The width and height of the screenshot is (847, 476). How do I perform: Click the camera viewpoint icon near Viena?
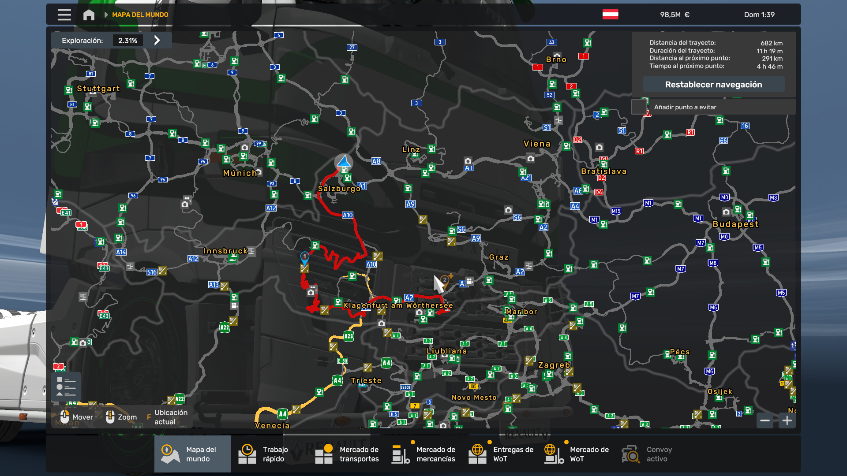tap(531, 158)
